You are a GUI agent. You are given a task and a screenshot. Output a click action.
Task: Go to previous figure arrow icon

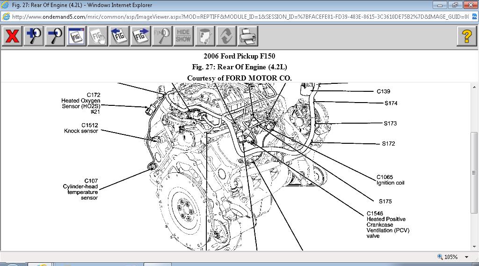(x=119, y=36)
